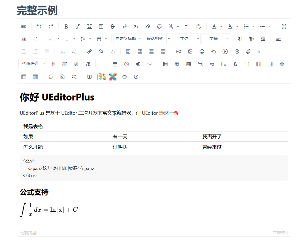Click table cell '曾经来过'
Viewport: 296px width, 241px height.
coord(244,147)
